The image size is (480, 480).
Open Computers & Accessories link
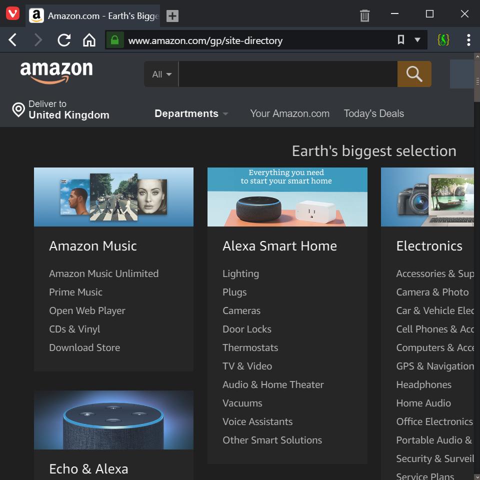(435, 348)
